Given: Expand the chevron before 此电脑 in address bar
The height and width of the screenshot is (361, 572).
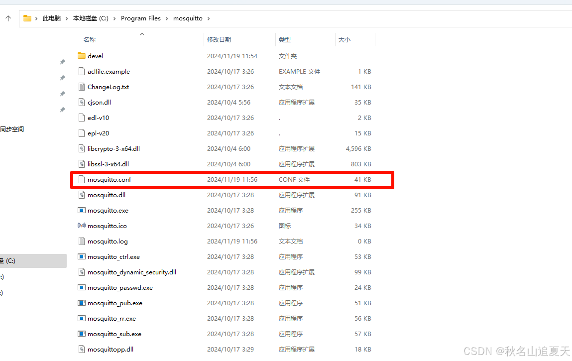Looking at the screenshot, I should 36,18.
